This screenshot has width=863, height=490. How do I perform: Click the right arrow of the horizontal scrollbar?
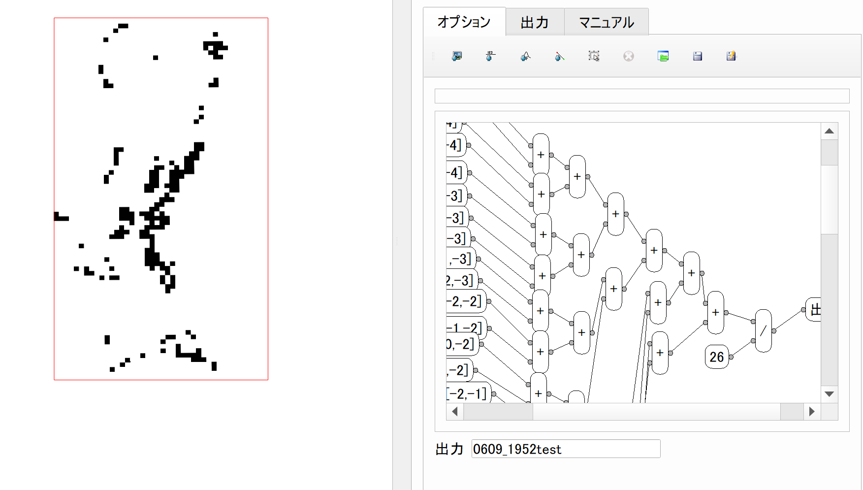(811, 411)
